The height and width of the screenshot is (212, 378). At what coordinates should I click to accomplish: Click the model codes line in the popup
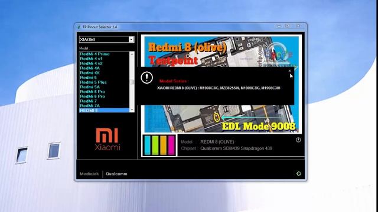219,88
